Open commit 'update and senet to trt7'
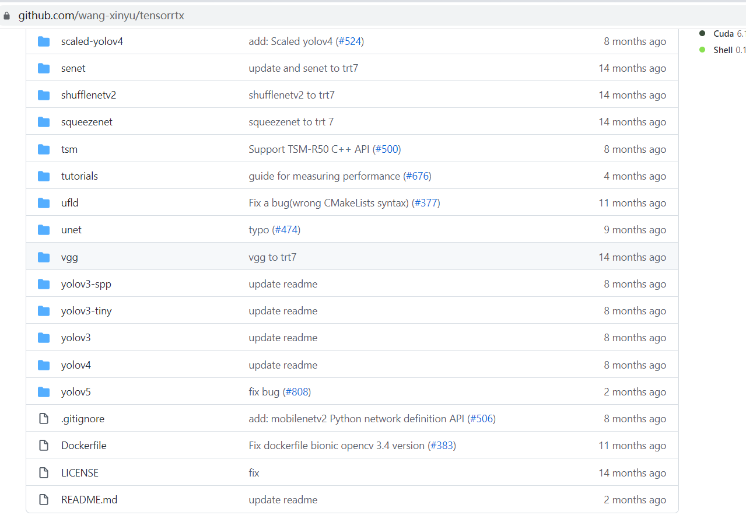This screenshot has width=746, height=522. [303, 68]
